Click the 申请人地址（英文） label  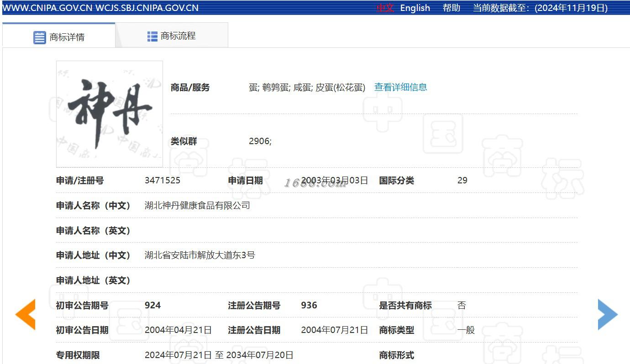click(93, 280)
